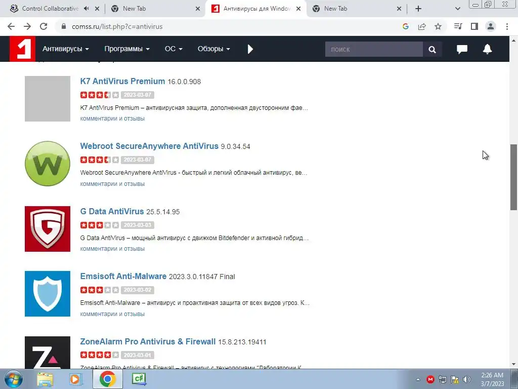Click the Emsisoft blue shield logo

coord(48,294)
